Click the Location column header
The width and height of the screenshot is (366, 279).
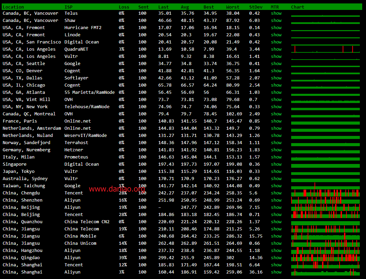(x=13, y=7)
